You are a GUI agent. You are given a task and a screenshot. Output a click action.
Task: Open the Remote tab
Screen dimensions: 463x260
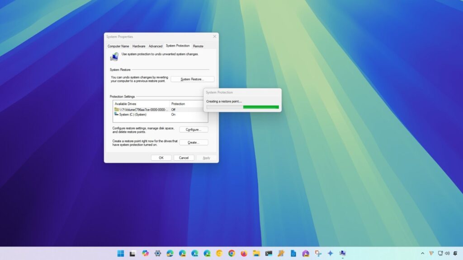click(x=198, y=46)
